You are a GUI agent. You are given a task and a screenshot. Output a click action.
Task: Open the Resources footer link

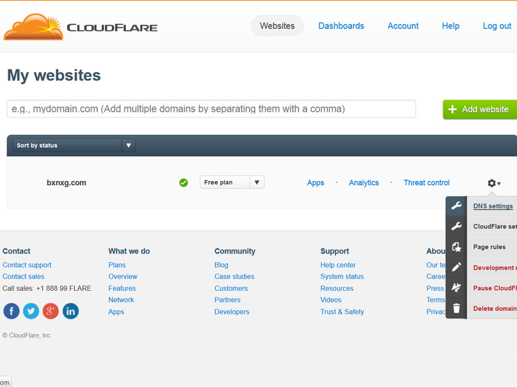[337, 288]
